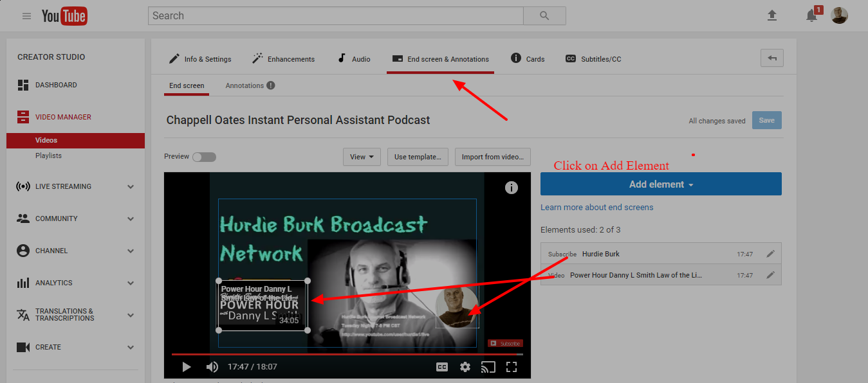Go to the YouTube home logo
868x383 pixels.
[64, 16]
